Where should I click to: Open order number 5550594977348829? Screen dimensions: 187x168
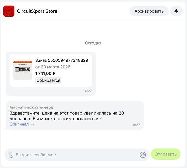point(62,60)
